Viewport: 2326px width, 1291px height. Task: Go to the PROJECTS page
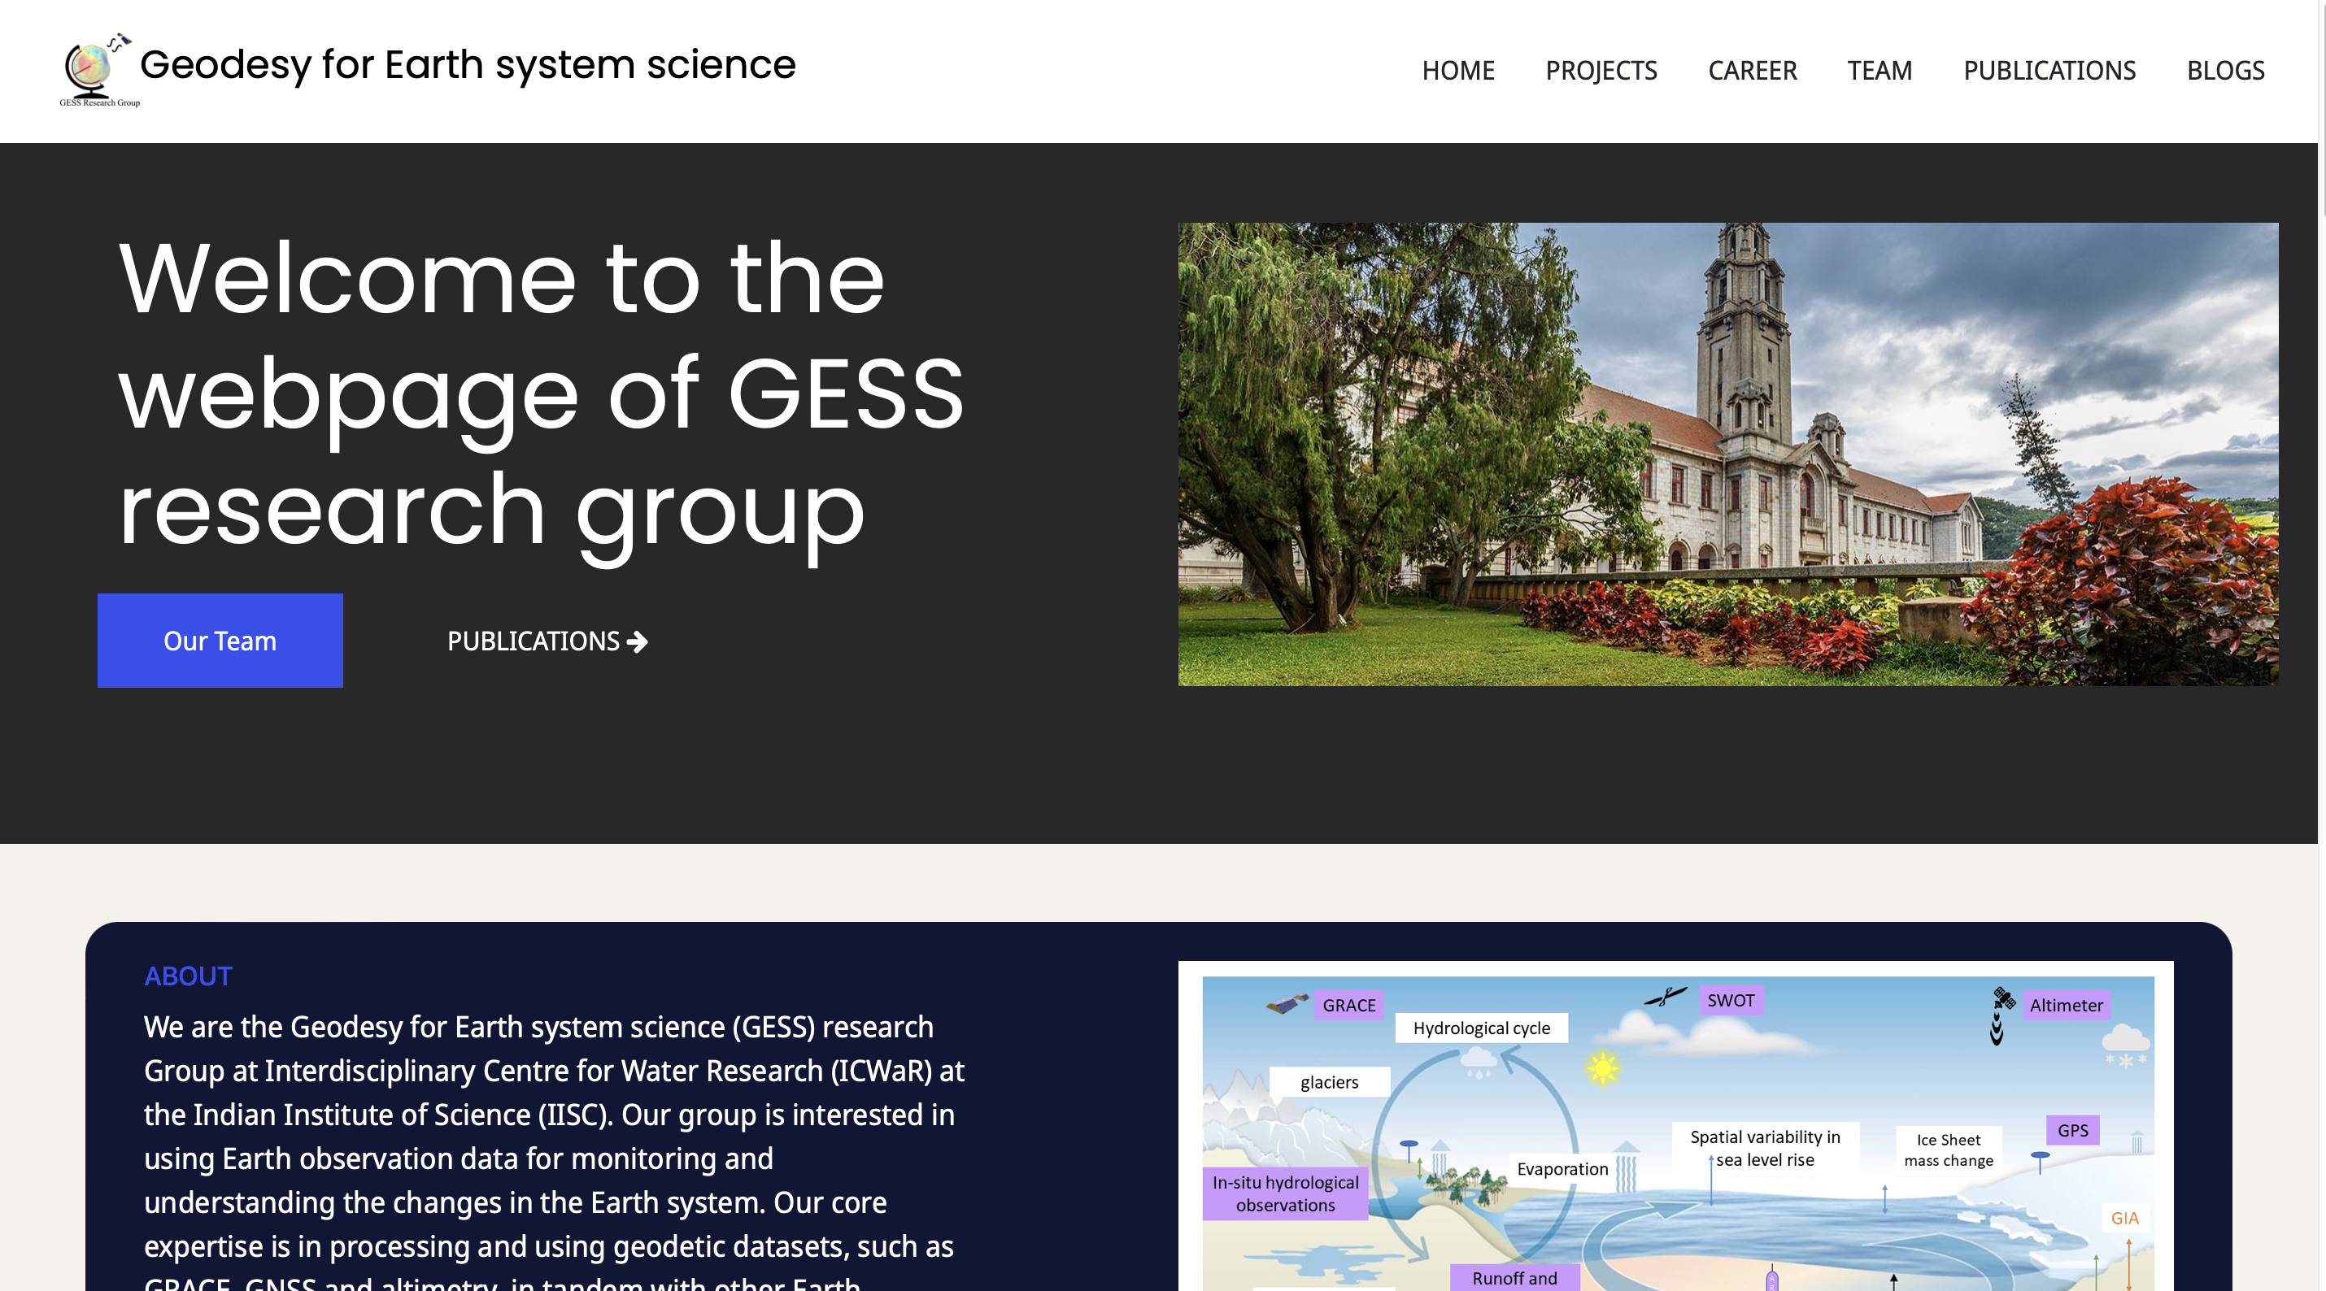(x=1600, y=71)
